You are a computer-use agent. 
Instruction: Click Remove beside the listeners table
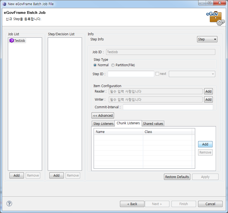[x=205, y=152]
